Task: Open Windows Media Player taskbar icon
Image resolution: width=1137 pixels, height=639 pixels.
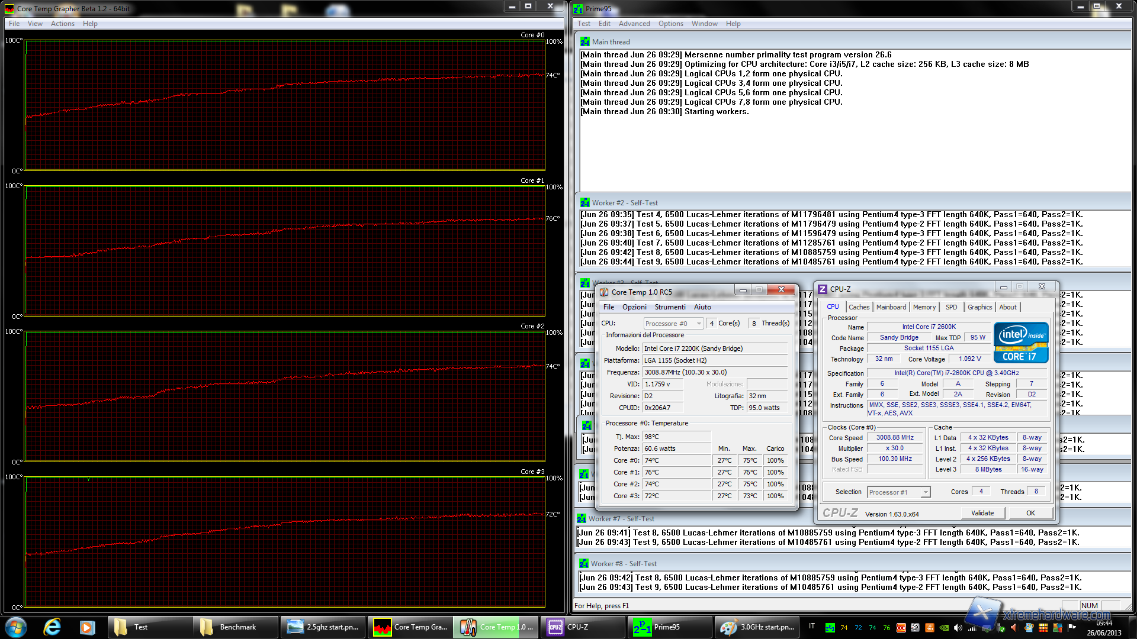Action: pos(87,627)
